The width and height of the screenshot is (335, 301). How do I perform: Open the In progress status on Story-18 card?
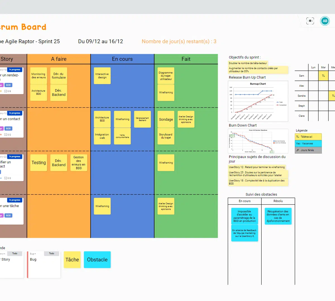coord(15,70)
